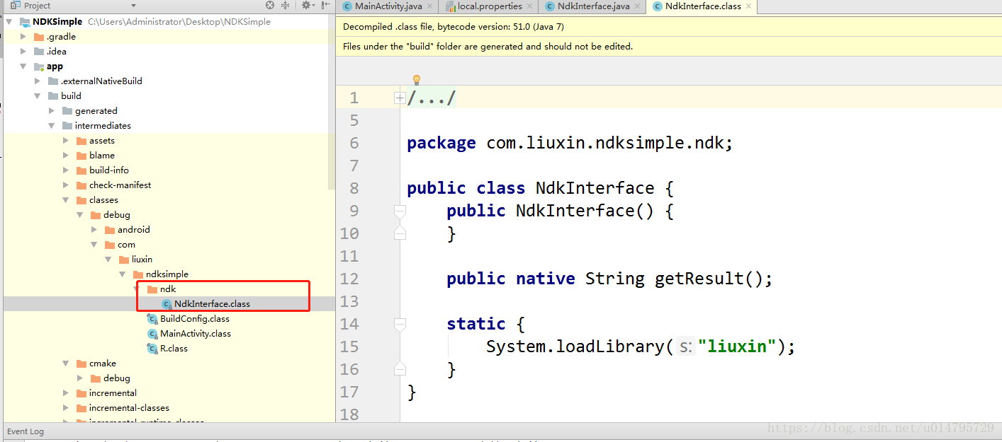Viewport: 1002px width, 442px height.
Task: Click the Project view icon in header
Action: [x=17, y=5]
